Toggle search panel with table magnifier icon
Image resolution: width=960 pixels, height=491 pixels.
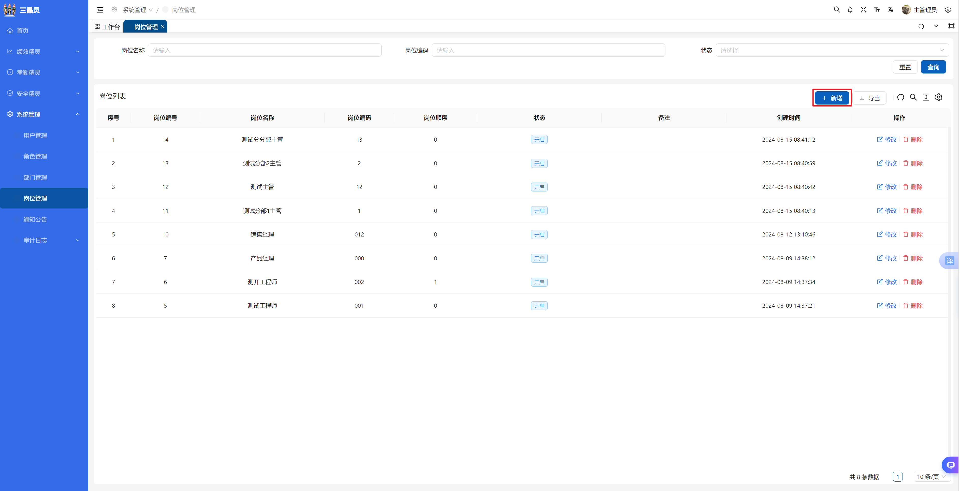913,98
